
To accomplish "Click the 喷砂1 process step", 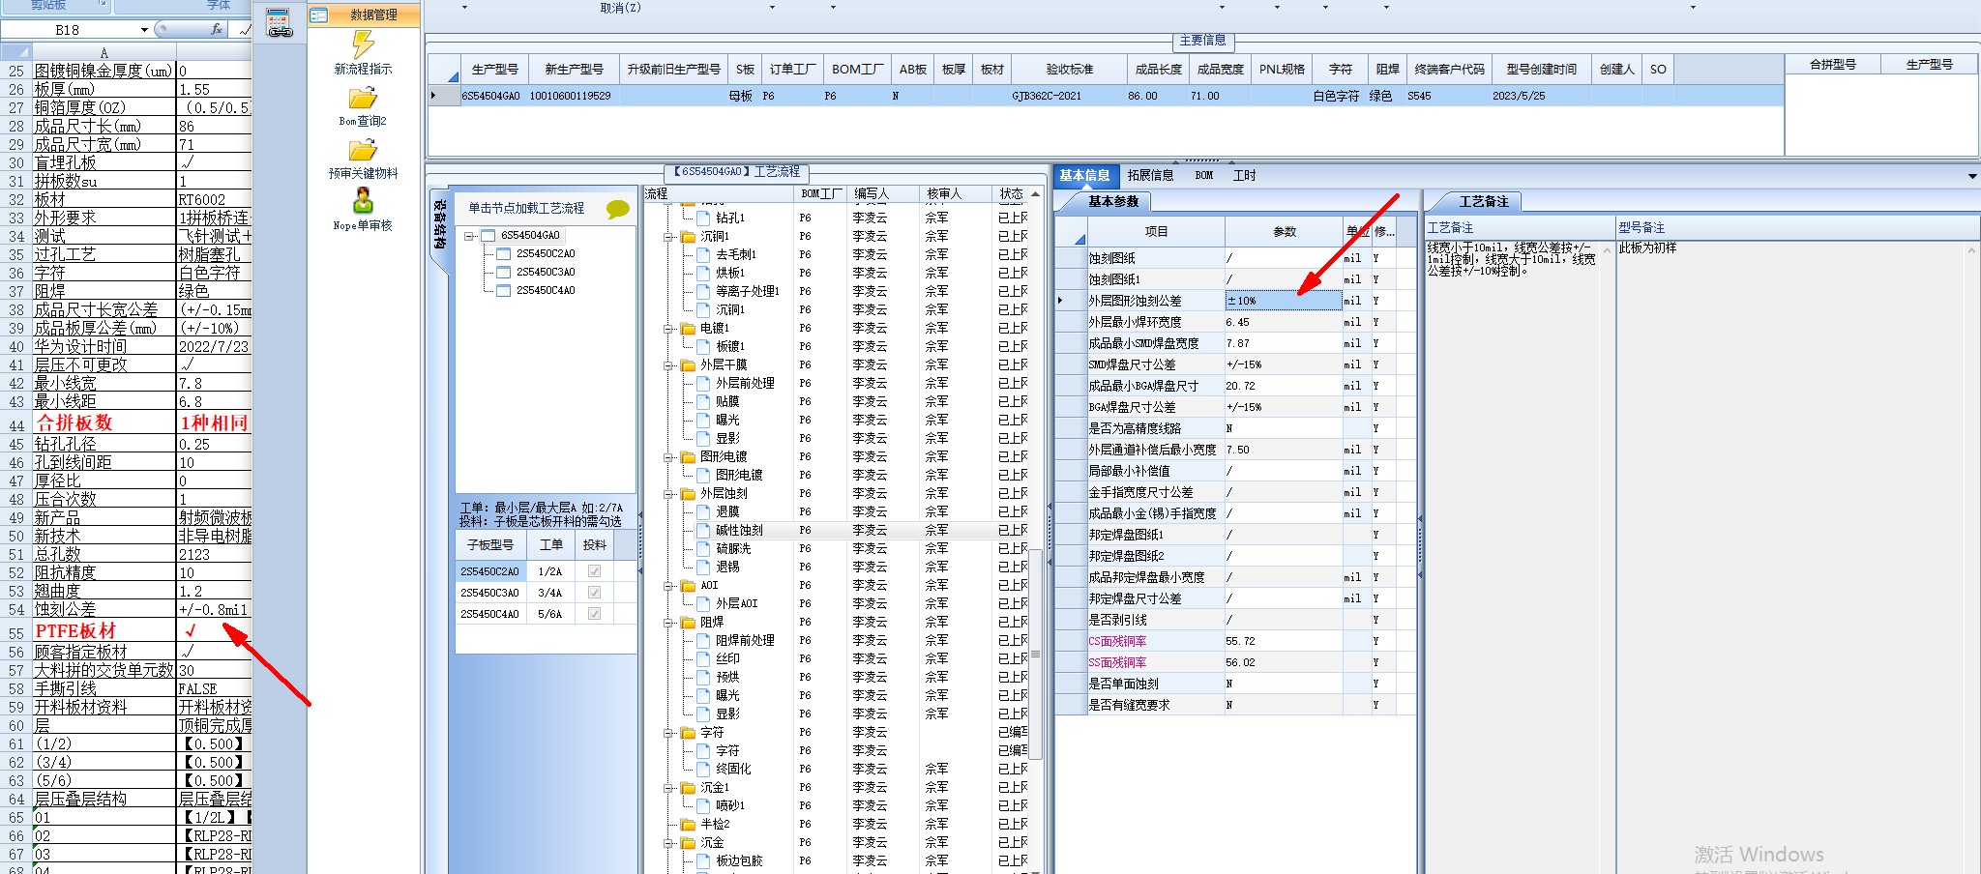I will pos(730,806).
